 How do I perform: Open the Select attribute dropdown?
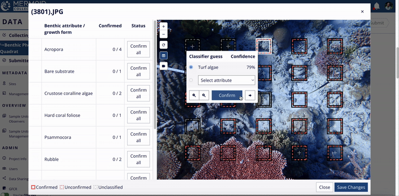point(226,80)
